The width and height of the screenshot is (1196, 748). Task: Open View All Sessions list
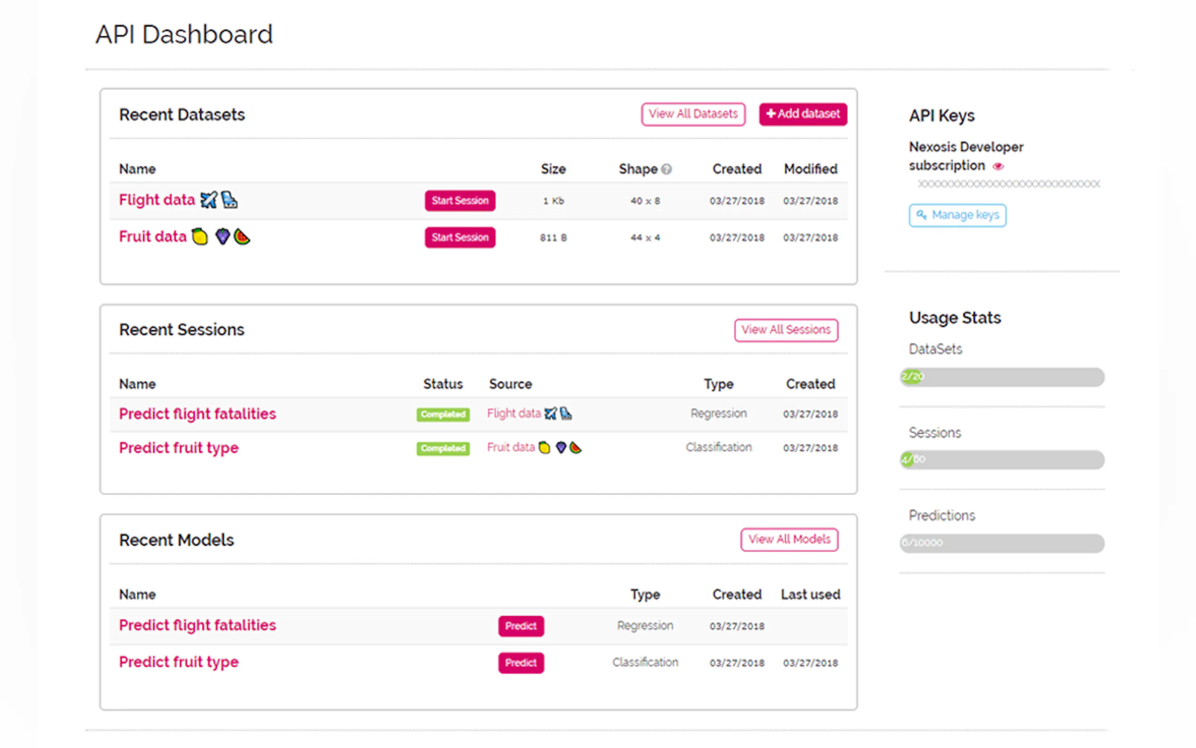tap(785, 329)
